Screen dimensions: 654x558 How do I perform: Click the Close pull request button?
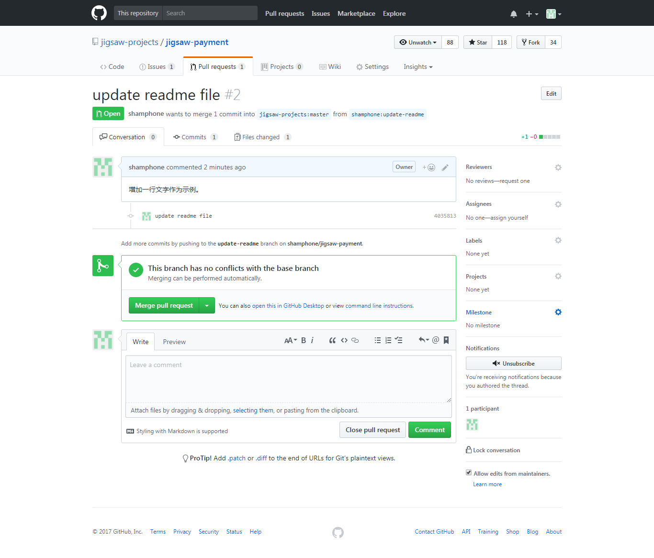tap(373, 430)
